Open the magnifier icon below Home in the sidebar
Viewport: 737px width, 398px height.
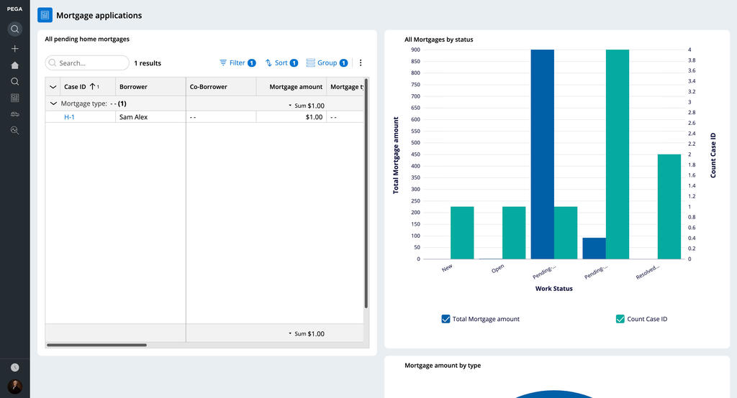[14, 82]
